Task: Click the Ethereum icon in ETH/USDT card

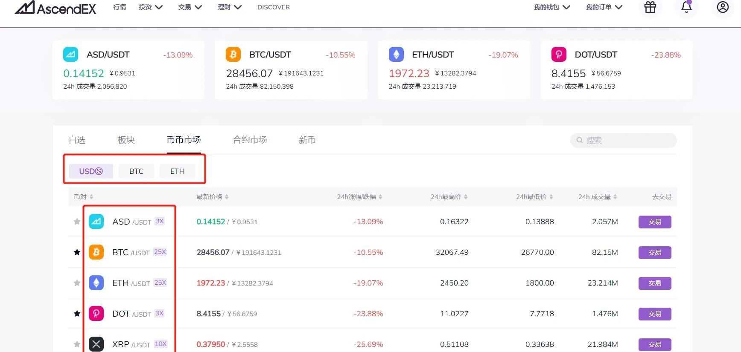Action: (x=396, y=55)
